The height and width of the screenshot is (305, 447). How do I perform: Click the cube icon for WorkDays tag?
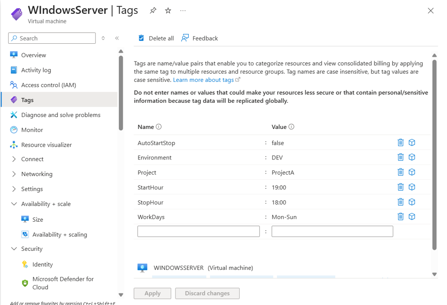(412, 216)
